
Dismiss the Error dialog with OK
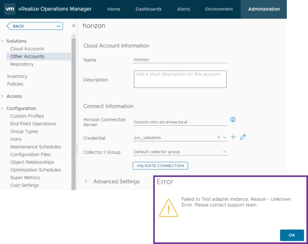[x=292, y=235]
